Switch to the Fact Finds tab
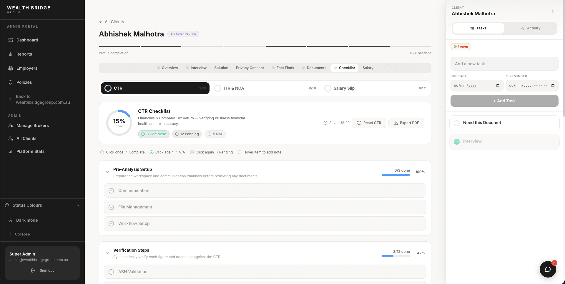The height and width of the screenshot is (284, 565). 283,68
